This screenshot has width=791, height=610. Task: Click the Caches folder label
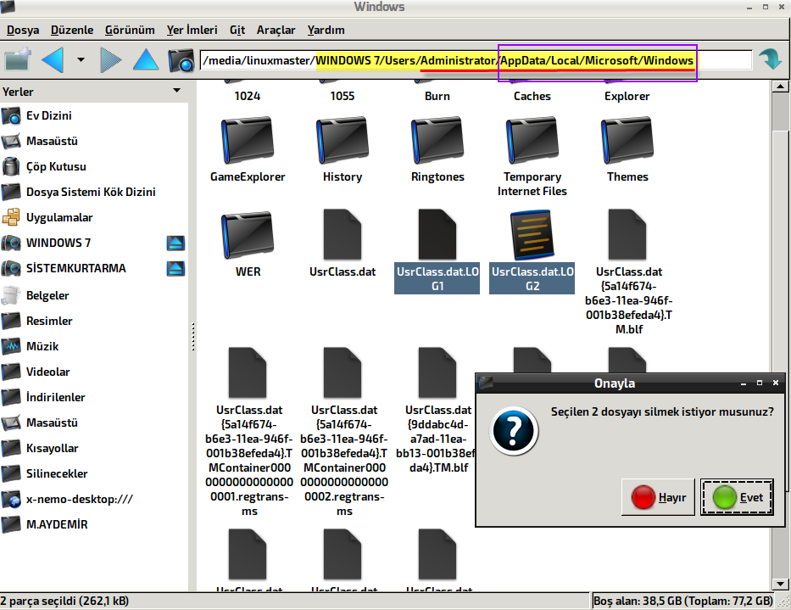(532, 96)
